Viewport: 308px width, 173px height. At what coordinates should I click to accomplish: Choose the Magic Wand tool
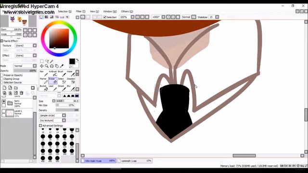coord(51,62)
